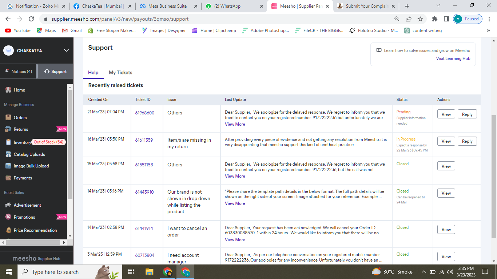This screenshot has height=279, width=497.
Task: Open zoom magnifier icon in address bar
Action: pyautogui.click(x=397, y=19)
